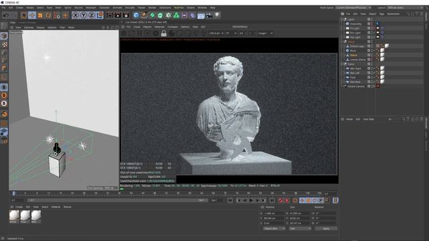This screenshot has height=241, width=429.
Task: Click the blue Cube primitive icon
Action: click(136, 15)
